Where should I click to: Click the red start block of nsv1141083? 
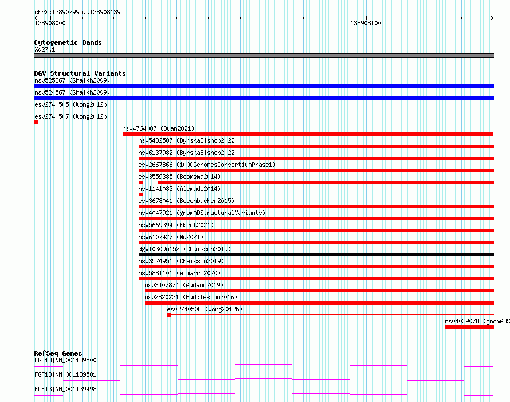[141, 194]
